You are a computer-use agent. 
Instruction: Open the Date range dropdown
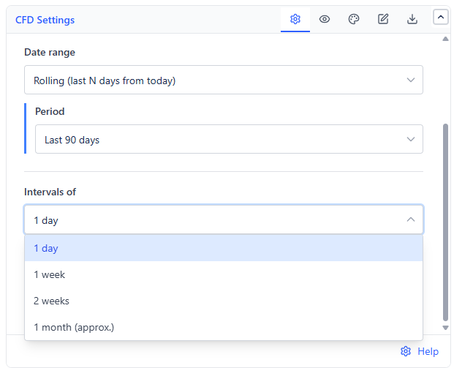(x=224, y=80)
